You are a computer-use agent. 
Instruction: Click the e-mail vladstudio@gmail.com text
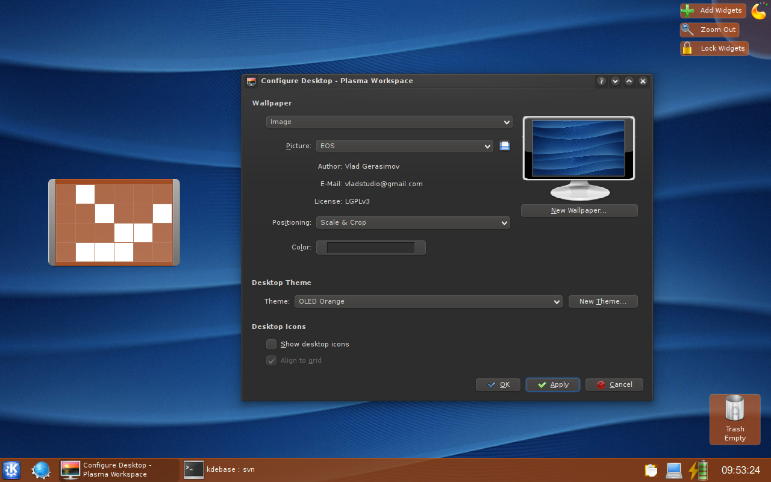coord(384,184)
